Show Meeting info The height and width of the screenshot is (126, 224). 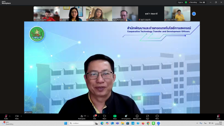[137, 116]
